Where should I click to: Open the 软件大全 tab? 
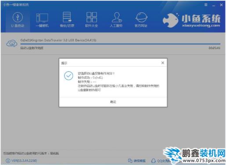click(x=92, y=20)
